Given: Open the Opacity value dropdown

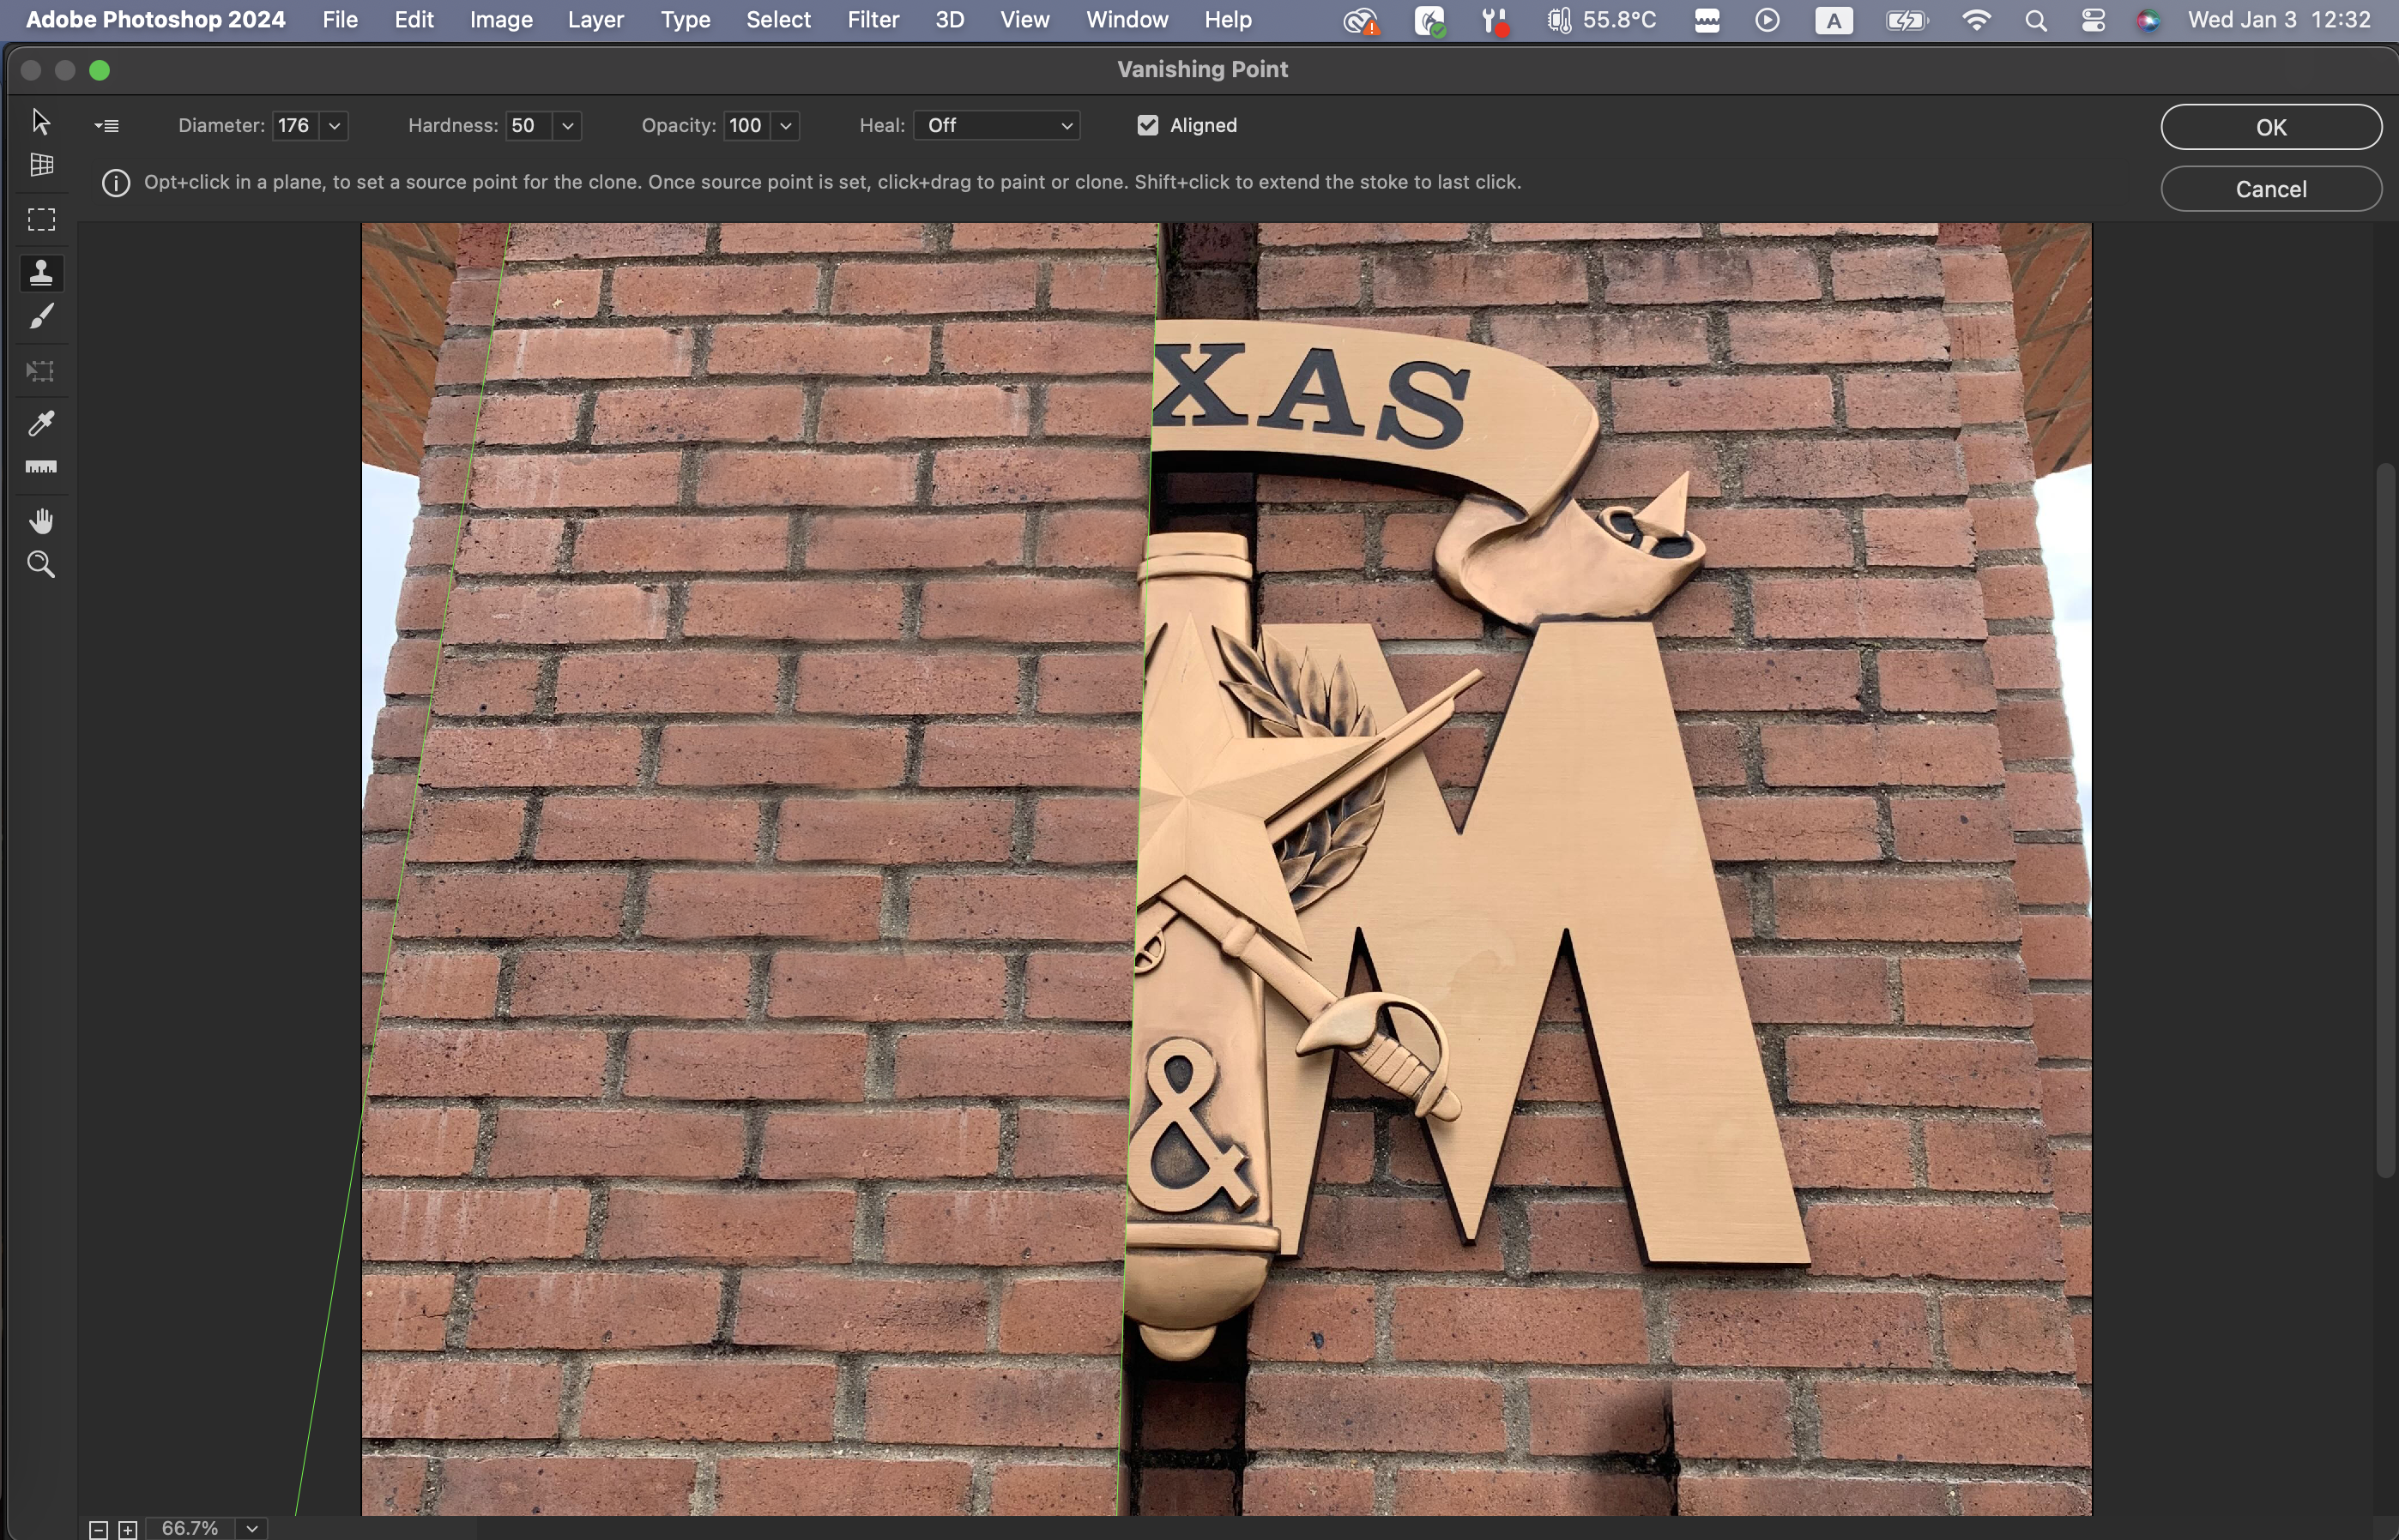Looking at the screenshot, I should click(x=785, y=126).
